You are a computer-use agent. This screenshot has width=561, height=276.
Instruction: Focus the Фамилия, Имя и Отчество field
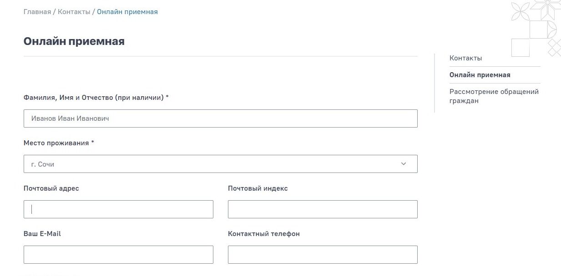(x=221, y=118)
